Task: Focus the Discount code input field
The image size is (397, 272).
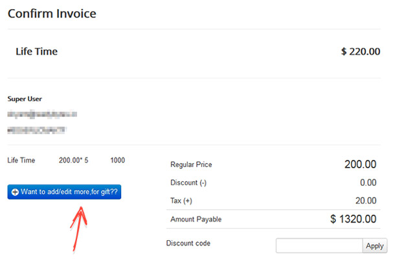Action: [x=319, y=246]
